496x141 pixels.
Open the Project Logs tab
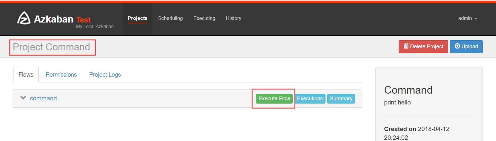click(x=105, y=75)
